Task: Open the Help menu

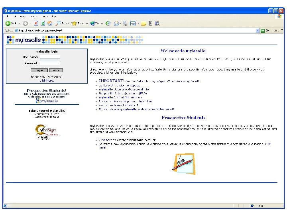Action: tap(54, 16)
